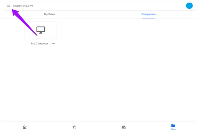
Task: Open more options for My Computer
Action: coord(53,44)
